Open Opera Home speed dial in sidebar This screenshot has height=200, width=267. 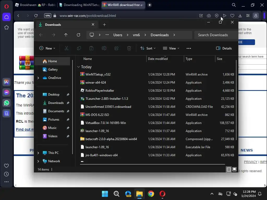point(7,17)
